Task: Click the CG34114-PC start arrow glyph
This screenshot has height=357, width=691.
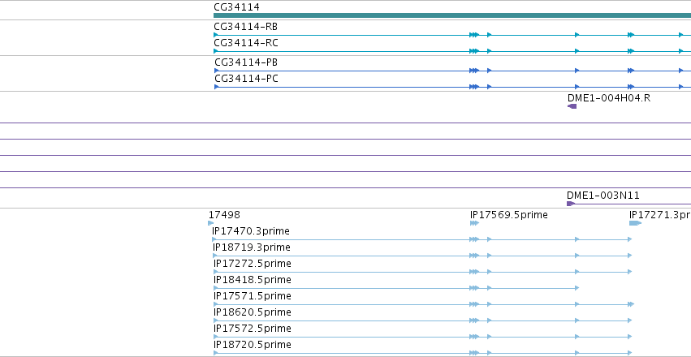Action: 216,87
